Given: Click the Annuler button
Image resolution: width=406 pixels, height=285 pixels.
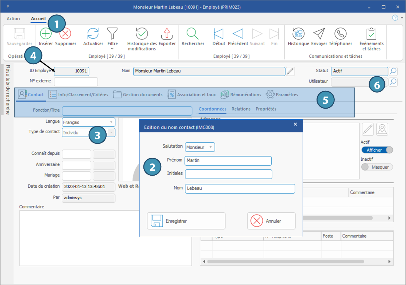Looking at the screenshot, I should [271, 221].
